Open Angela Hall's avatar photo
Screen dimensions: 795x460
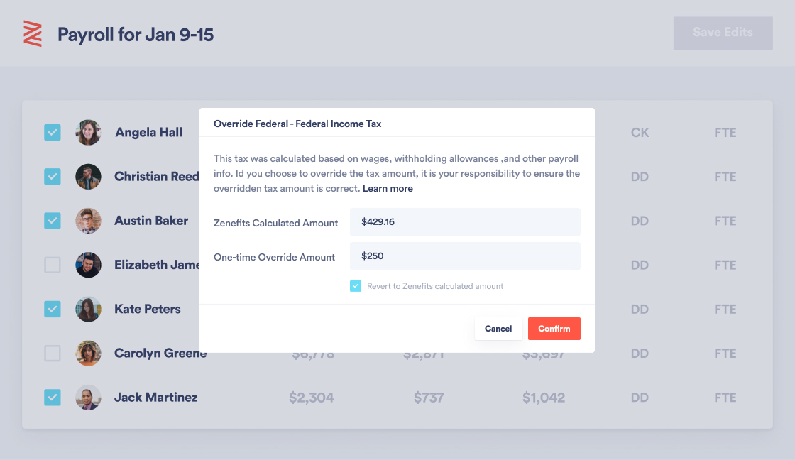click(x=88, y=132)
